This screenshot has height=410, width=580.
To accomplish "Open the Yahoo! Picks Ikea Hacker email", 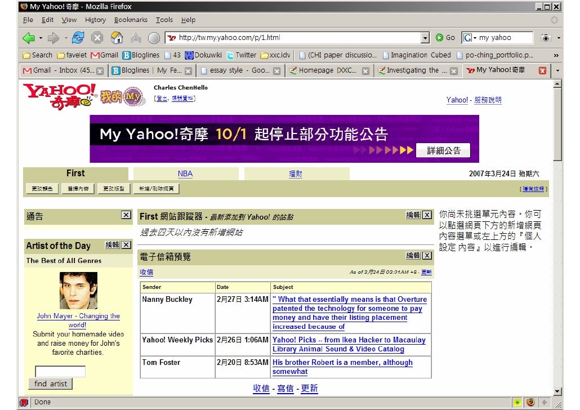I will click(x=349, y=345).
